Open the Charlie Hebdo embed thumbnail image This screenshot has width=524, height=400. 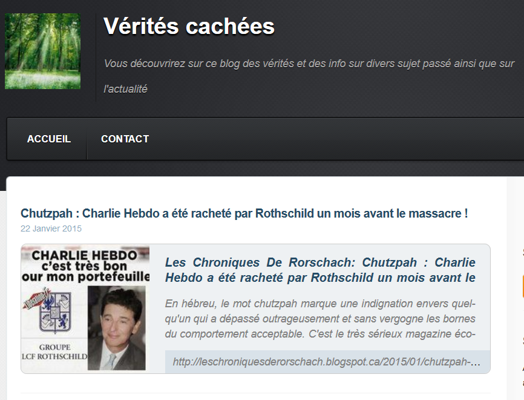pyautogui.click(x=85, y=308)
